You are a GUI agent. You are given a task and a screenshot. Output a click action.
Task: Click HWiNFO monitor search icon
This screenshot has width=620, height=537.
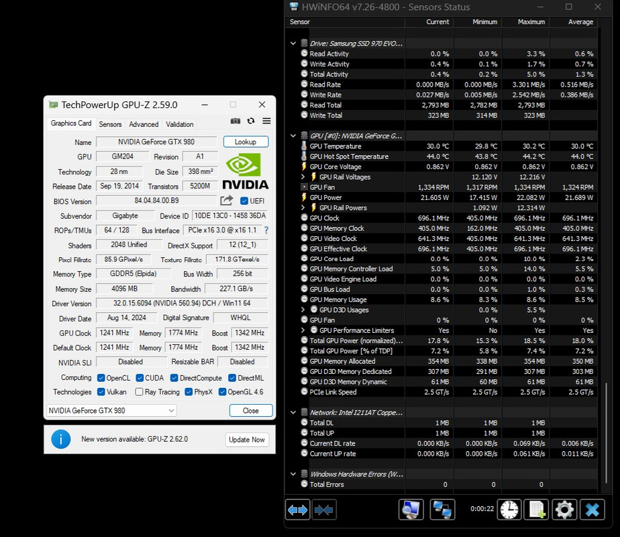(411, 509)
